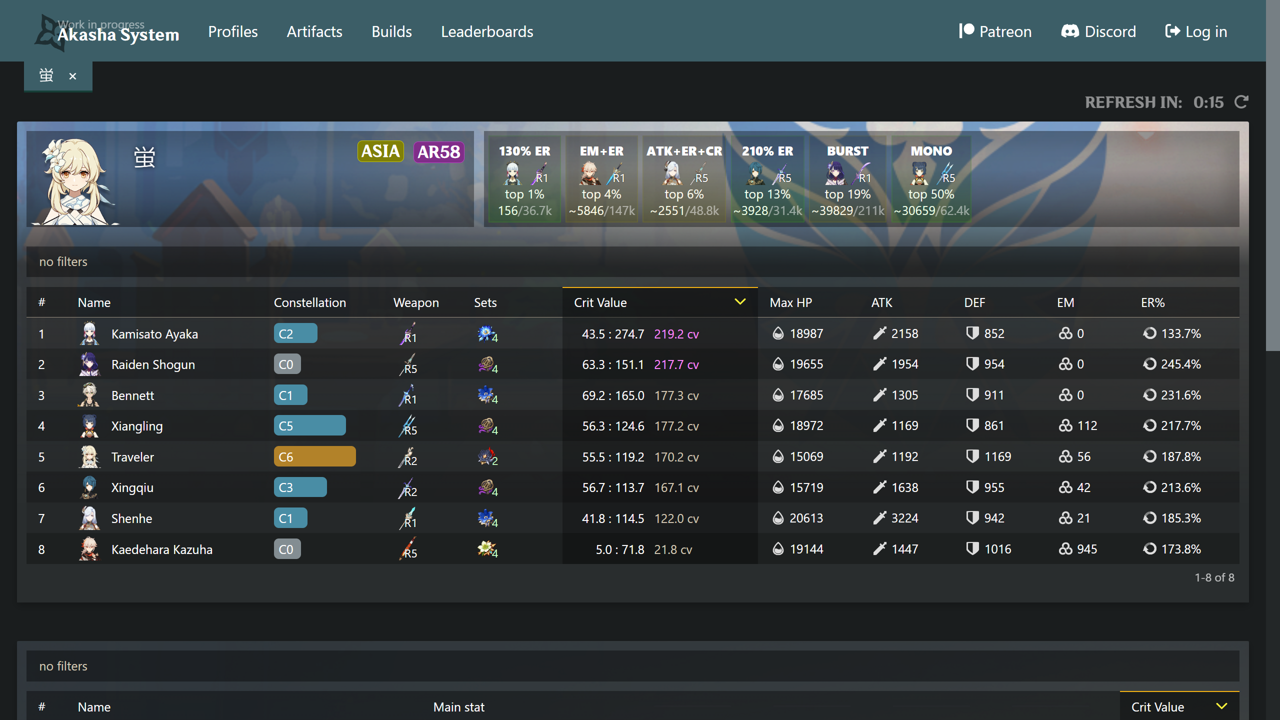Viewport: 1280px width, 720px height.
Task: Click Xiangling's R5 weapon icon
Action: click(408, 426)
